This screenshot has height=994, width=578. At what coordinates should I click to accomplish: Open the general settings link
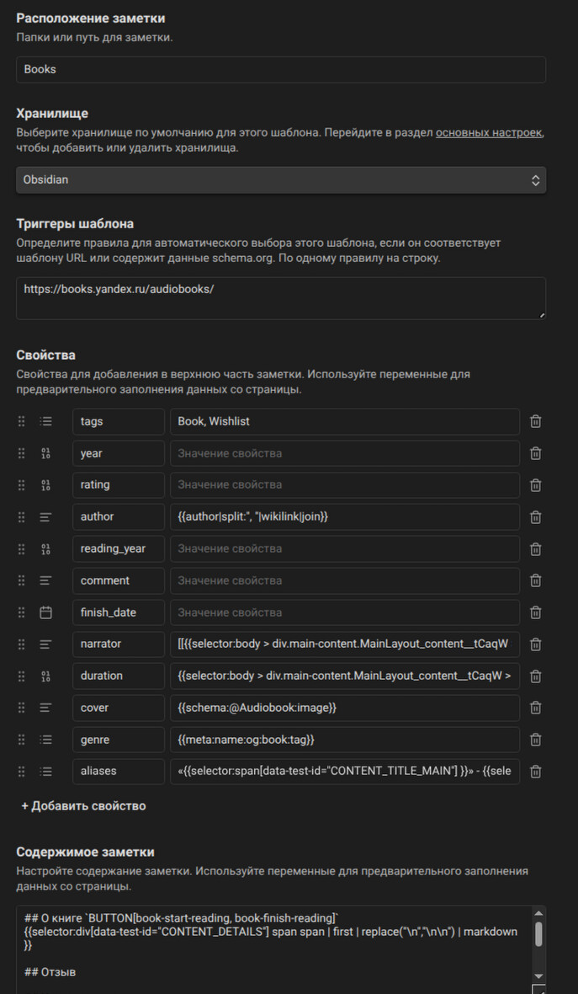pyautogui.click(x=488, y=133)
